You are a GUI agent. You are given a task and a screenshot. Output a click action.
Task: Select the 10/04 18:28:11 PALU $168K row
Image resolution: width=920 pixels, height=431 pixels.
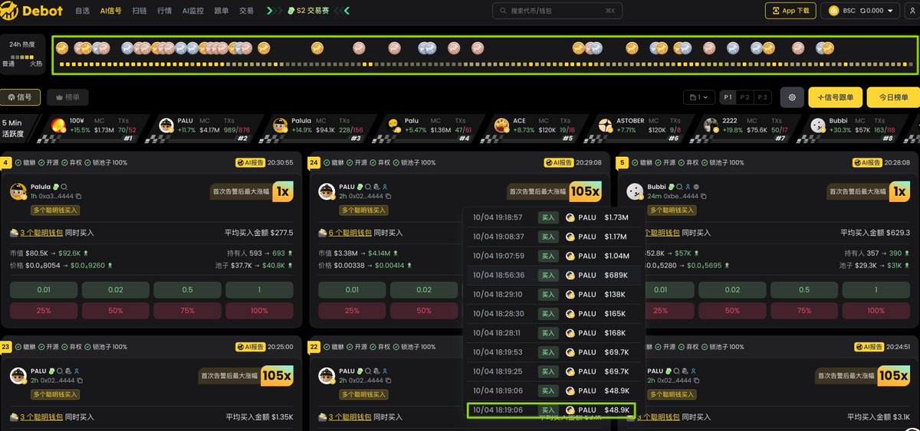coord(552,333)
